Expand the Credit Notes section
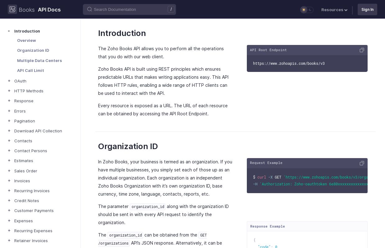The height and width of the screenshot is (248, 385). (9, 201)
